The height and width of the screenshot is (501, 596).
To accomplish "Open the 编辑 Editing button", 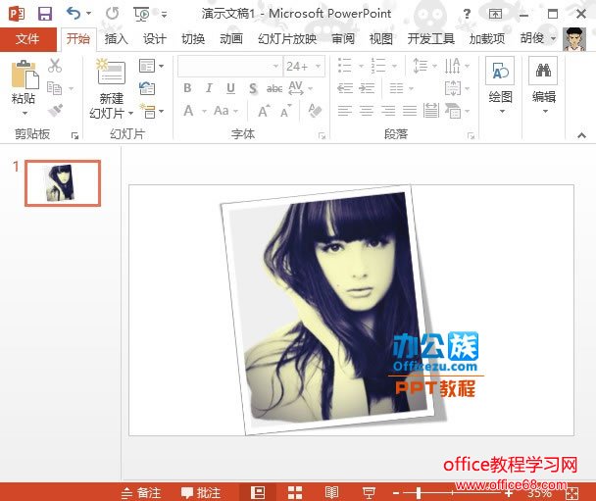I will point(544,86).
